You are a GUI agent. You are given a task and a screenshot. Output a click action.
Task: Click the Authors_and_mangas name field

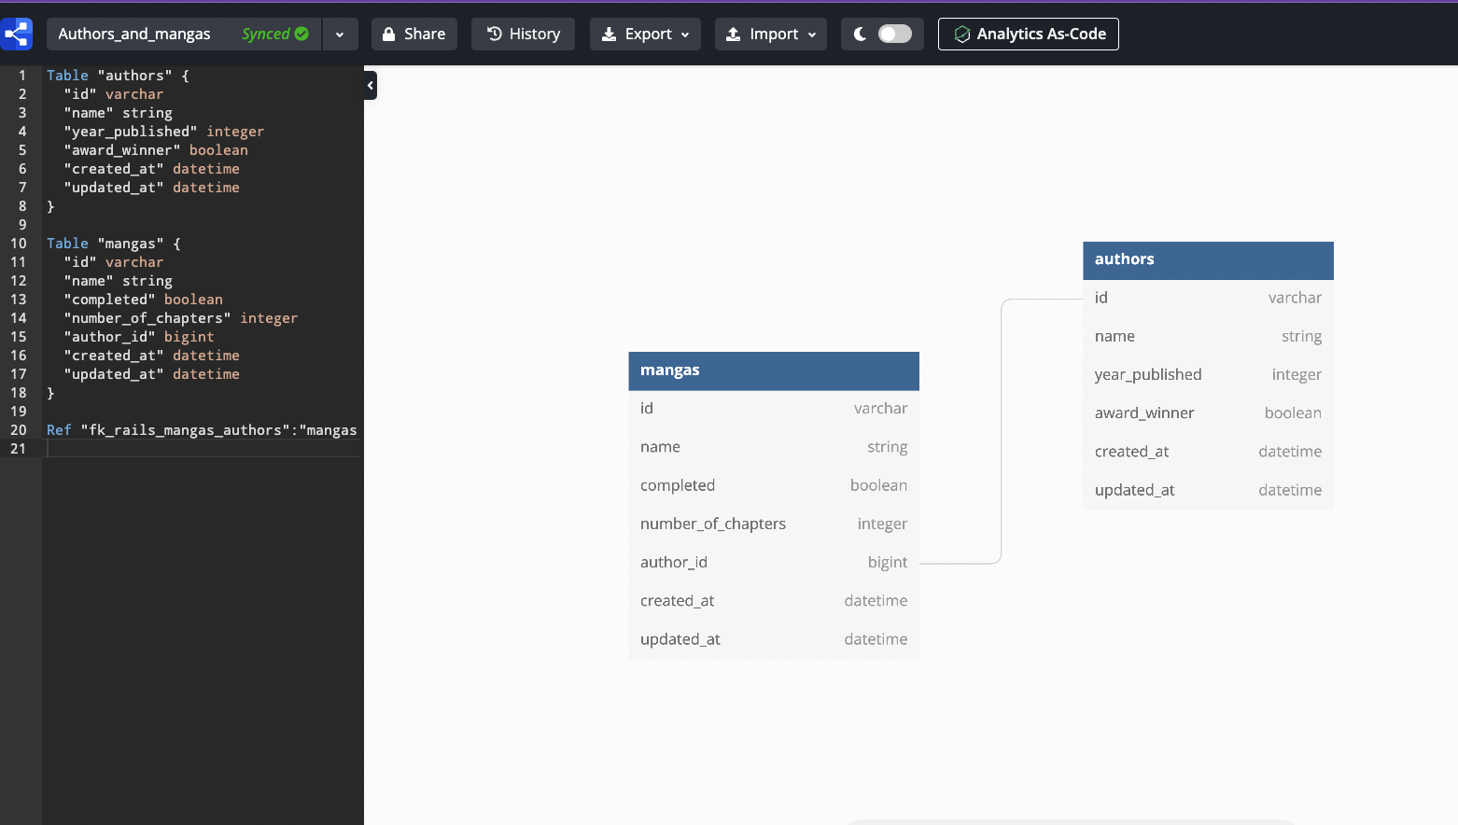[x=134, y=33]
